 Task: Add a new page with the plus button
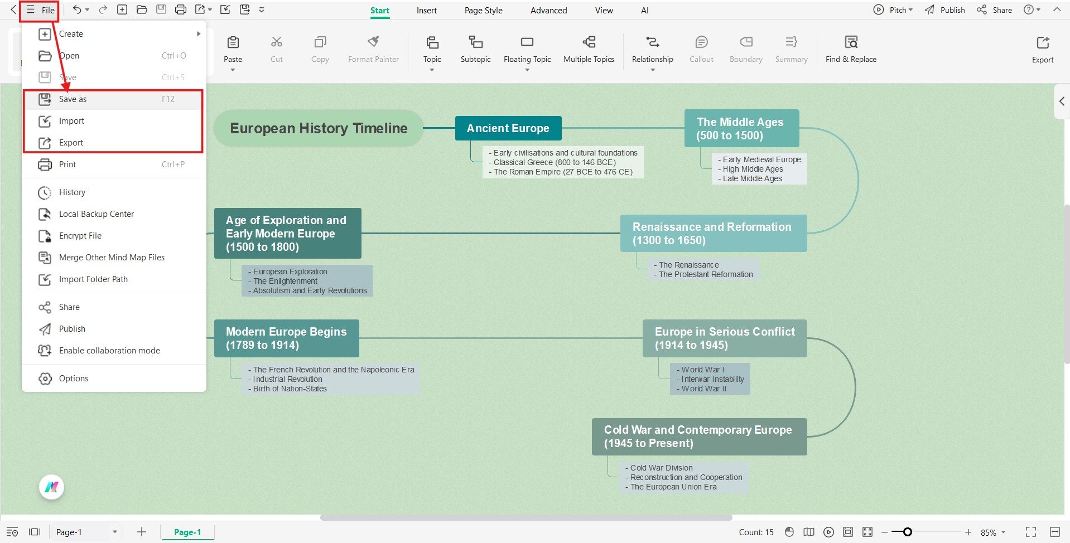click(x=142, y=532)
